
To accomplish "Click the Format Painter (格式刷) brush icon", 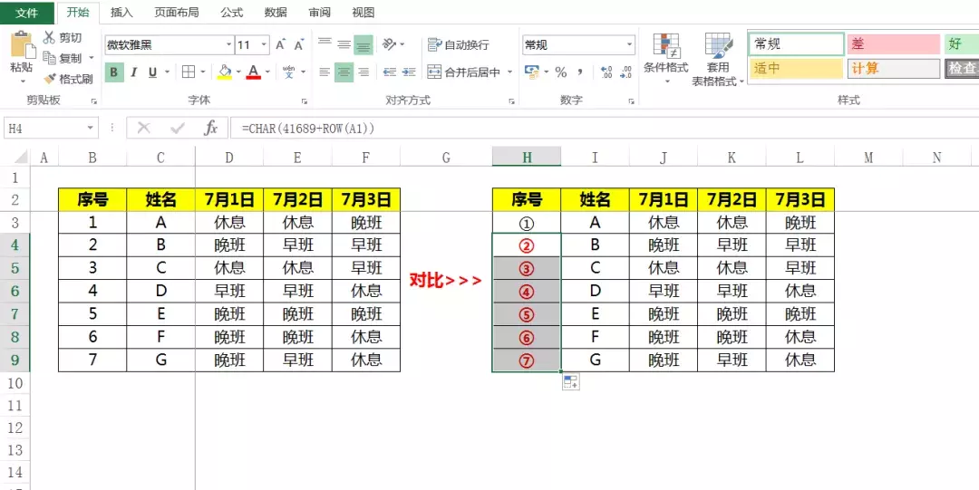I will pos(50,79).
